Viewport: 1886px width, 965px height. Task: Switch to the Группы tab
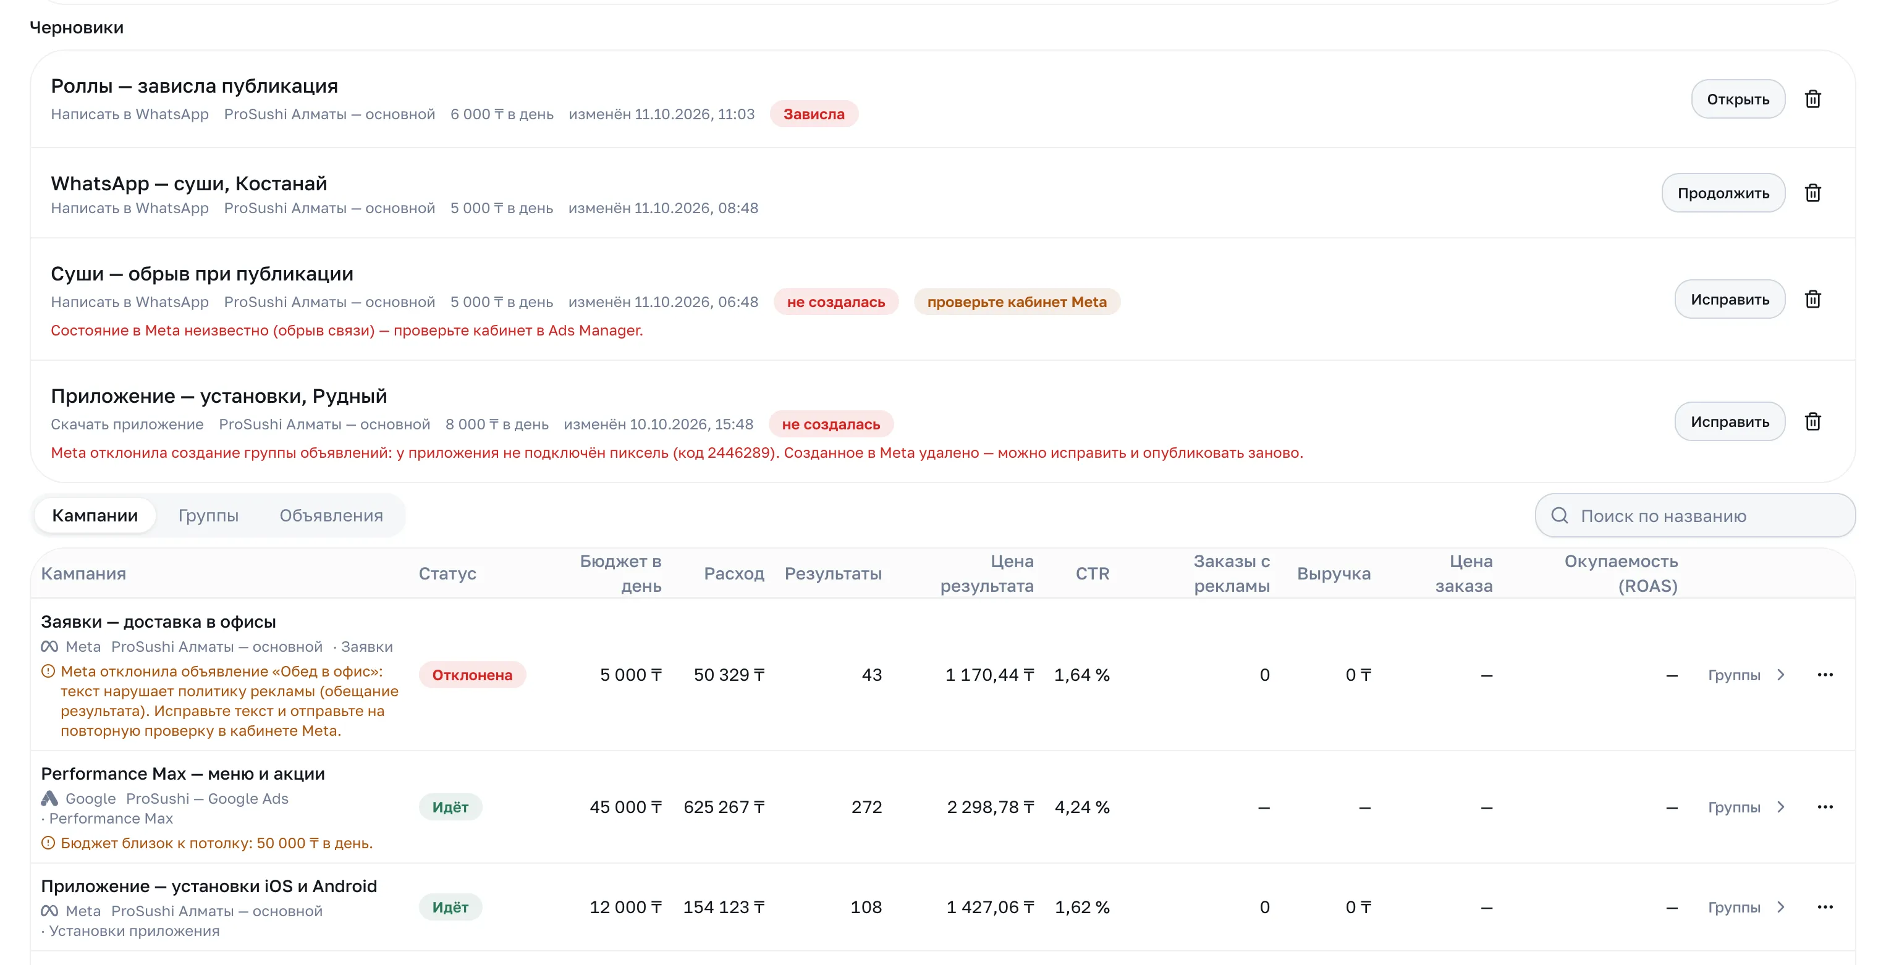point(208,515)
